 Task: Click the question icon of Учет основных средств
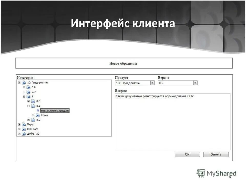[x=38, y=110]
